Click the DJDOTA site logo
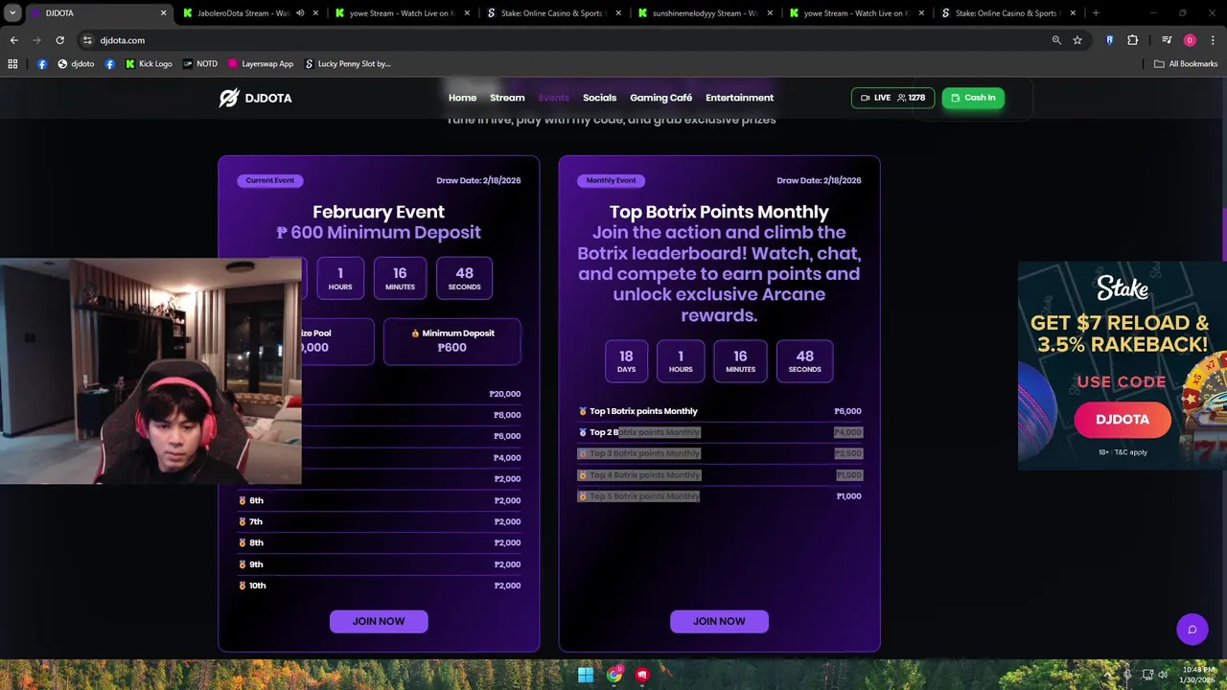Viewport: 1227px width, 690px height. [255, 98]
